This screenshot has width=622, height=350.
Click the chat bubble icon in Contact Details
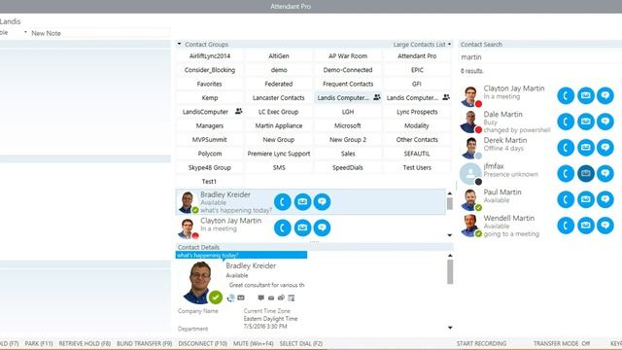pos(260,297)
